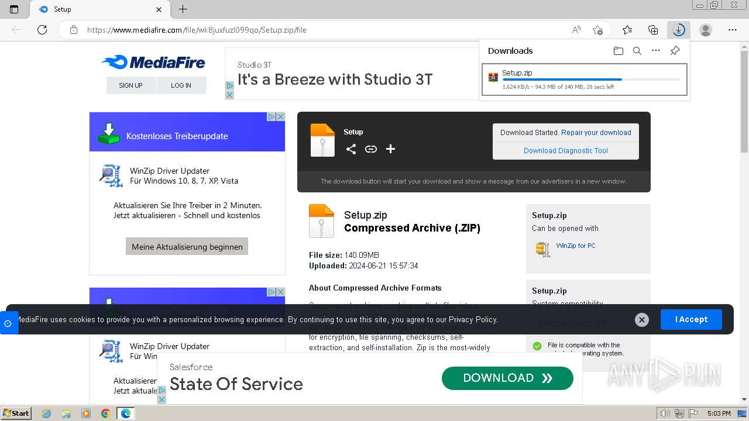Open Collections icon in toolbar
This screenshot has height=421, width=749.
pyautogui.click(x=653, y=30)
